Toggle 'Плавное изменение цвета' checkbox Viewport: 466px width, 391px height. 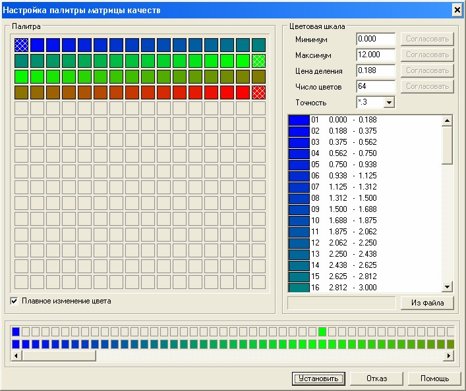click(15, 301)
